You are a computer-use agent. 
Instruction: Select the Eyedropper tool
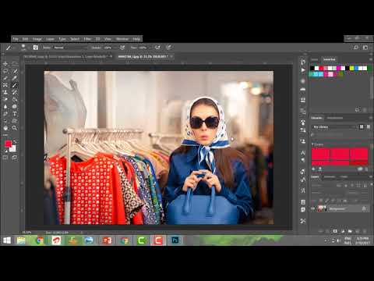tap(15, 78)
